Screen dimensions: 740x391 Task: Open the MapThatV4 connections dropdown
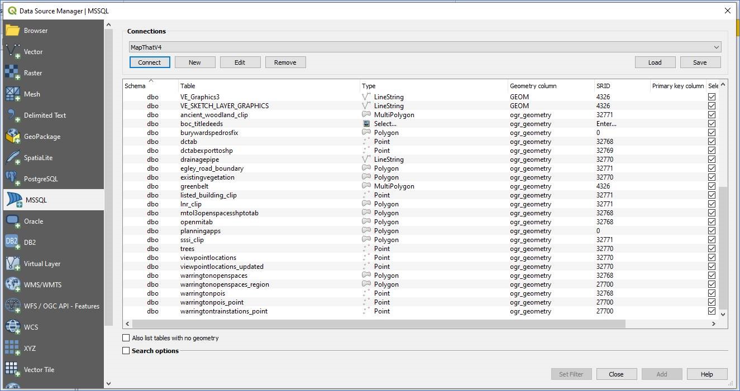click(x=424, y=47)
